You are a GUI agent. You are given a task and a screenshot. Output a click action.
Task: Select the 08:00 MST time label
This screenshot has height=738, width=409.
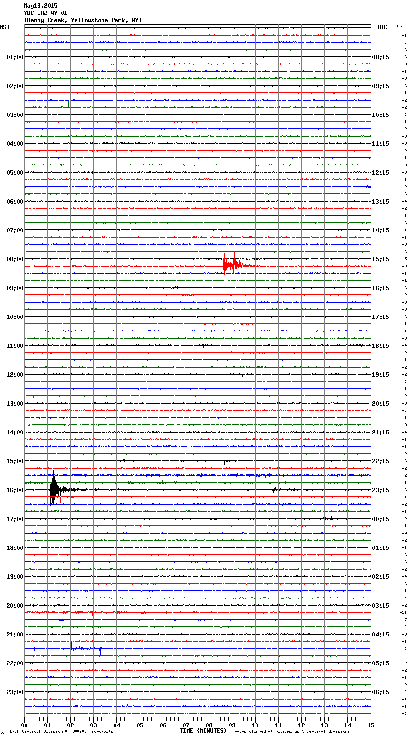pos(15,259)
